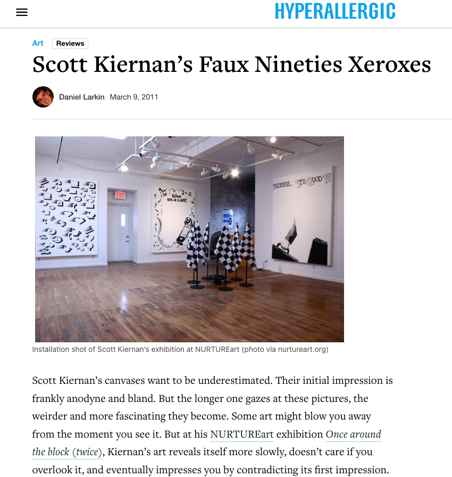This screenshot has width=452, height=477.
Task: Open the Art category link
Action: (38, 43)
